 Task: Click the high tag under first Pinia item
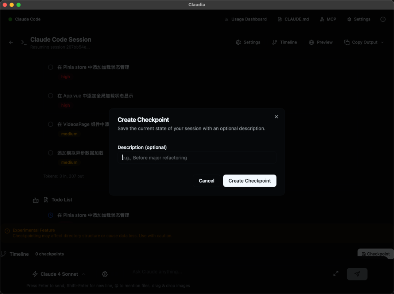coord(65,77)
